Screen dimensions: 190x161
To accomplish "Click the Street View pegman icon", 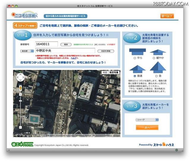I will point(20,88).
